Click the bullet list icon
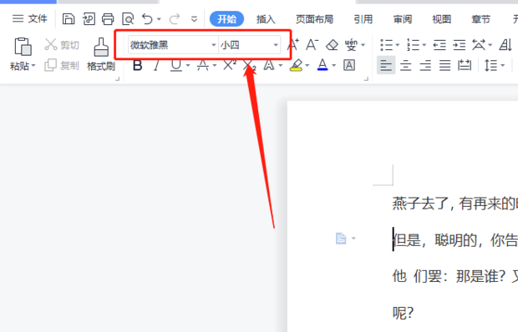 386,45
